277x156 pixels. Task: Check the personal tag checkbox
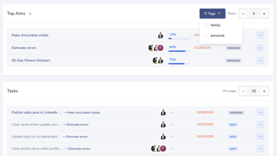click(x=207, y=36)
